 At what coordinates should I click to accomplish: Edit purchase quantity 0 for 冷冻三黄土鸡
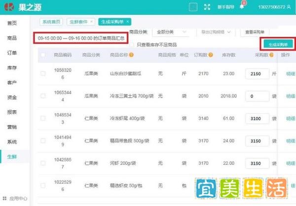(258, 96)
